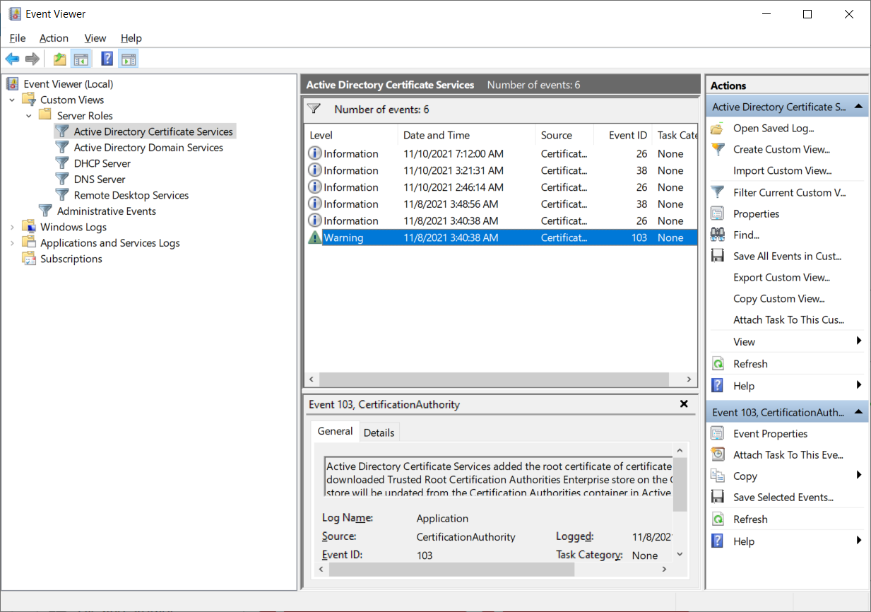Click the Back arrow toolbar icon
Screen dimensions: 871x612
coord(12,59)
